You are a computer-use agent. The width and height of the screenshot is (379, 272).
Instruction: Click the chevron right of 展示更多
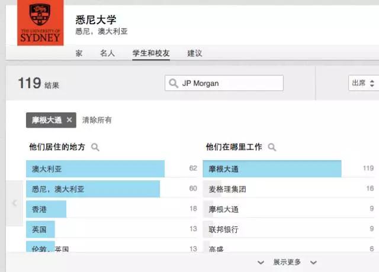[314, 262]
